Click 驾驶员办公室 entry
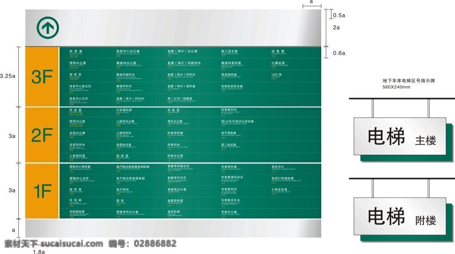Viewport: 455px width, 254px height. point(177,190)
